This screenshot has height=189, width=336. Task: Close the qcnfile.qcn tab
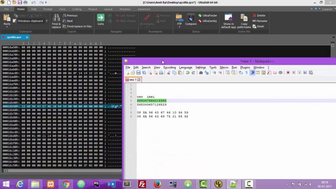coord(27,37)
